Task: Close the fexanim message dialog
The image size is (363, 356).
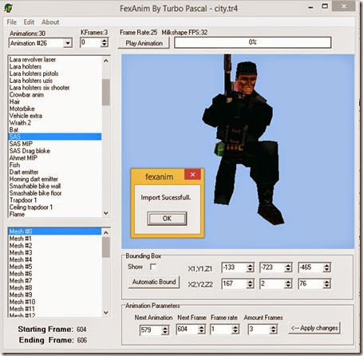Action: [x=192, y=175]
